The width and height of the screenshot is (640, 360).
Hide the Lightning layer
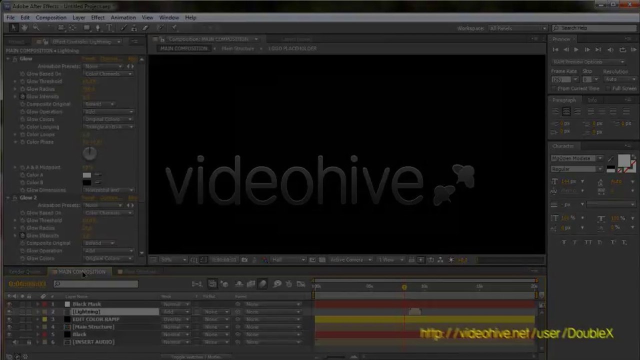[9, 311]
